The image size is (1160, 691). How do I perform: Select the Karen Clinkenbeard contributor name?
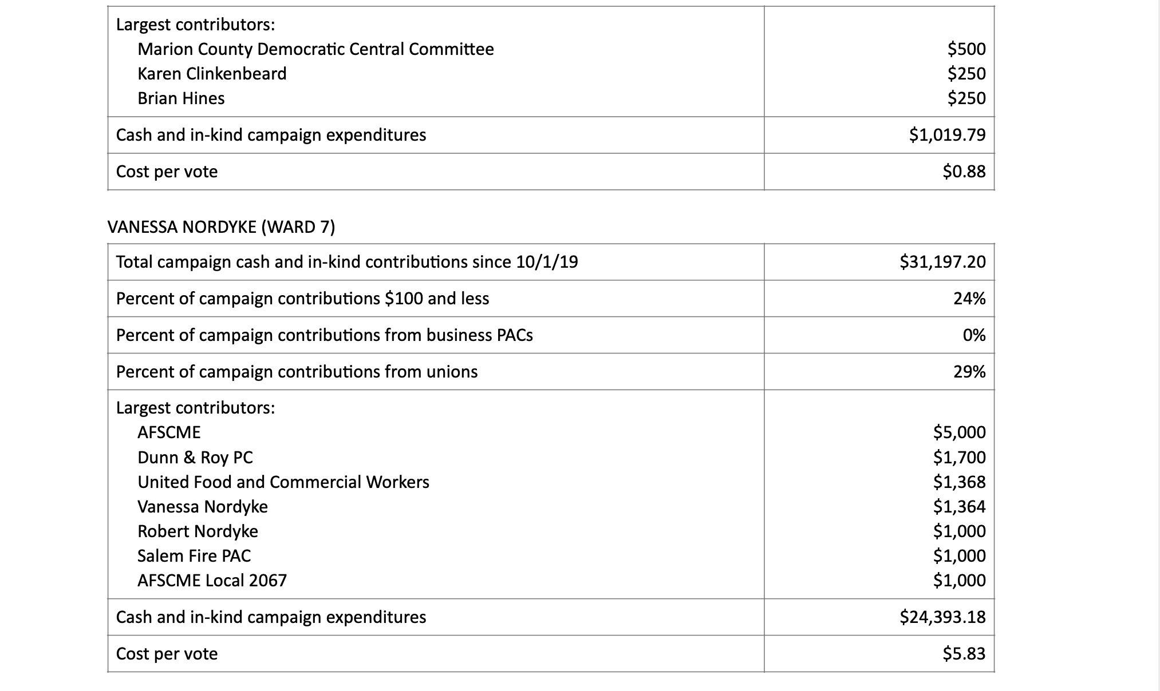(212, 74)
